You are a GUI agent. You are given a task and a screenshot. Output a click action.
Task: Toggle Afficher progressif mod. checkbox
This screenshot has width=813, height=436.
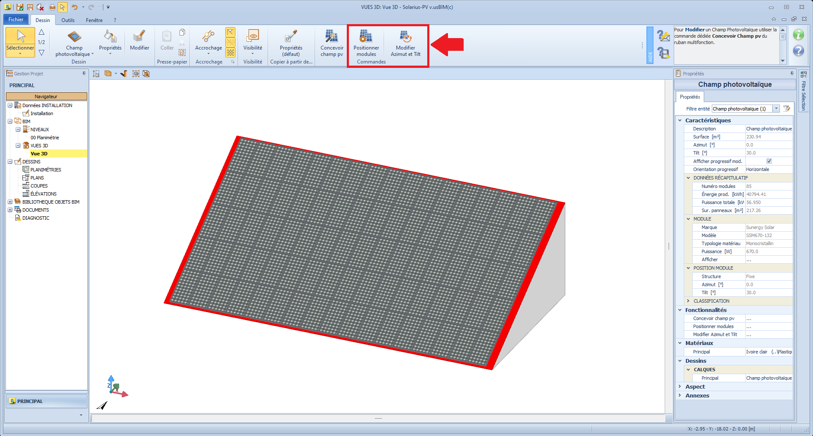point(769,161)
